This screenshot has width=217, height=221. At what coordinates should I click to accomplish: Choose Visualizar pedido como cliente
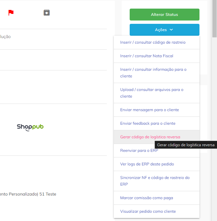tap(156, 211)
